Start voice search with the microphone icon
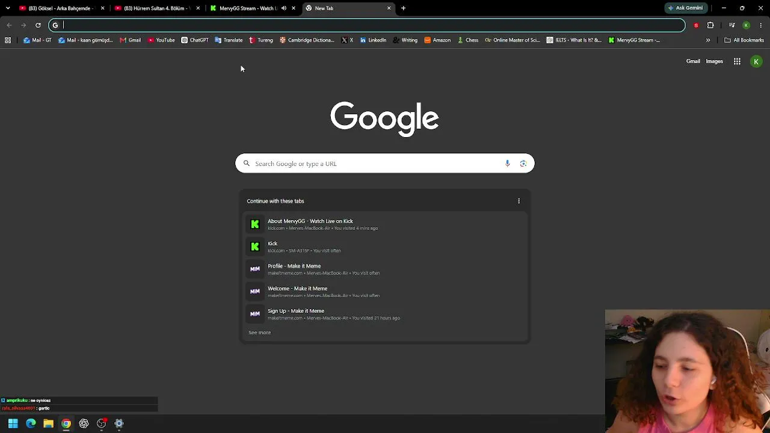The image size is (770, 433). coord(508,164)
